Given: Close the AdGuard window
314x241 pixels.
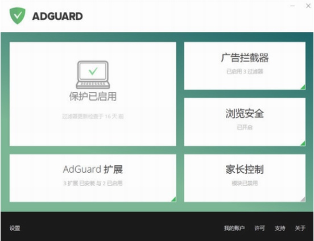Looking at the screenshot, I should pyautogui.click(x=308, y=6).
